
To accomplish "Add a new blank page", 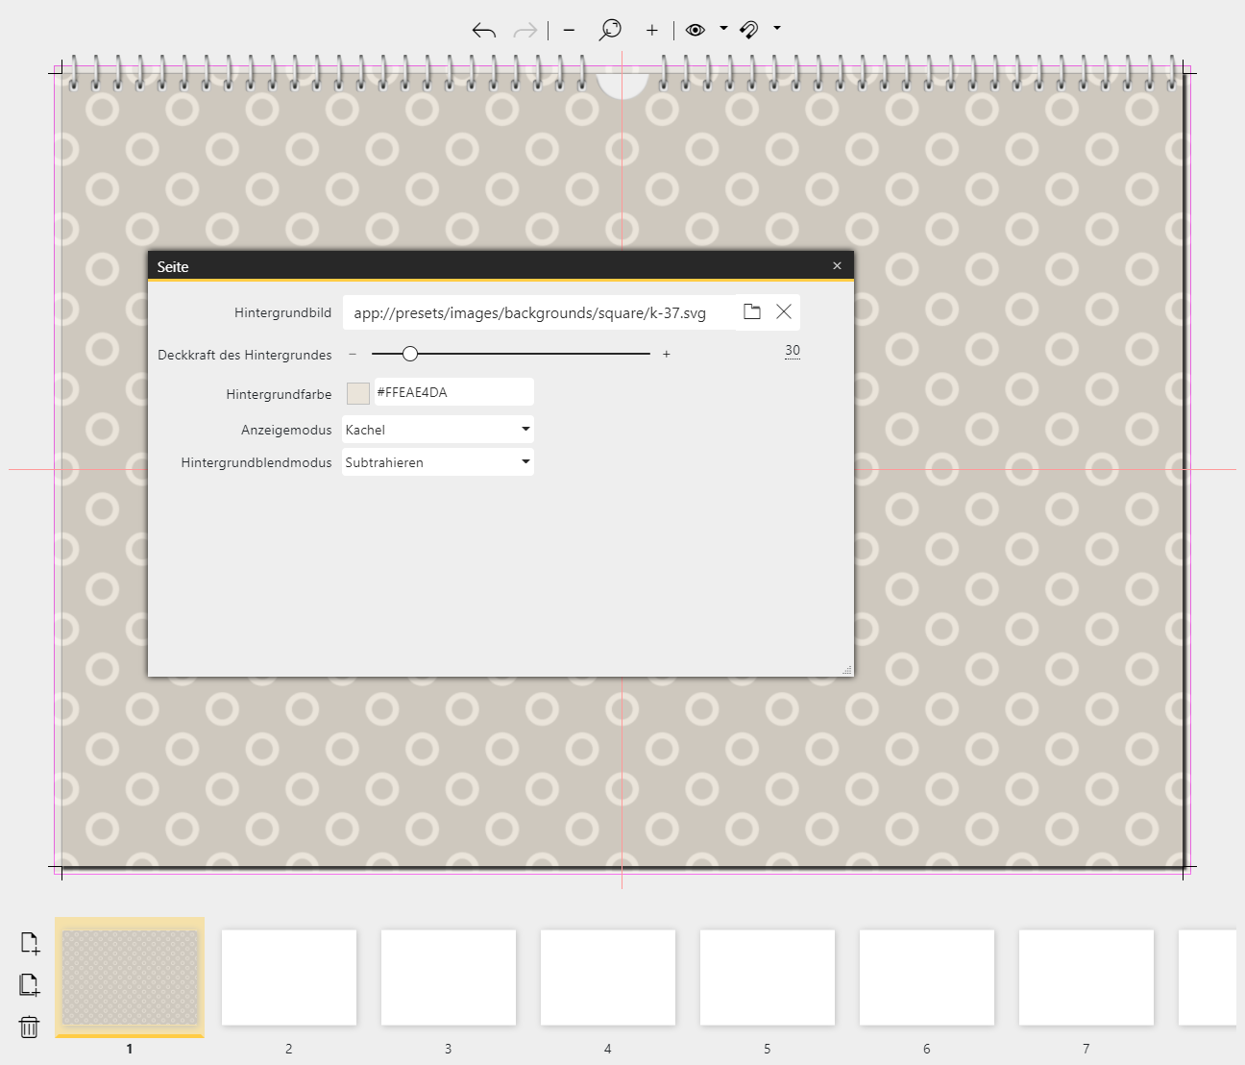I will pyautogui.click(x=30, y=943).
